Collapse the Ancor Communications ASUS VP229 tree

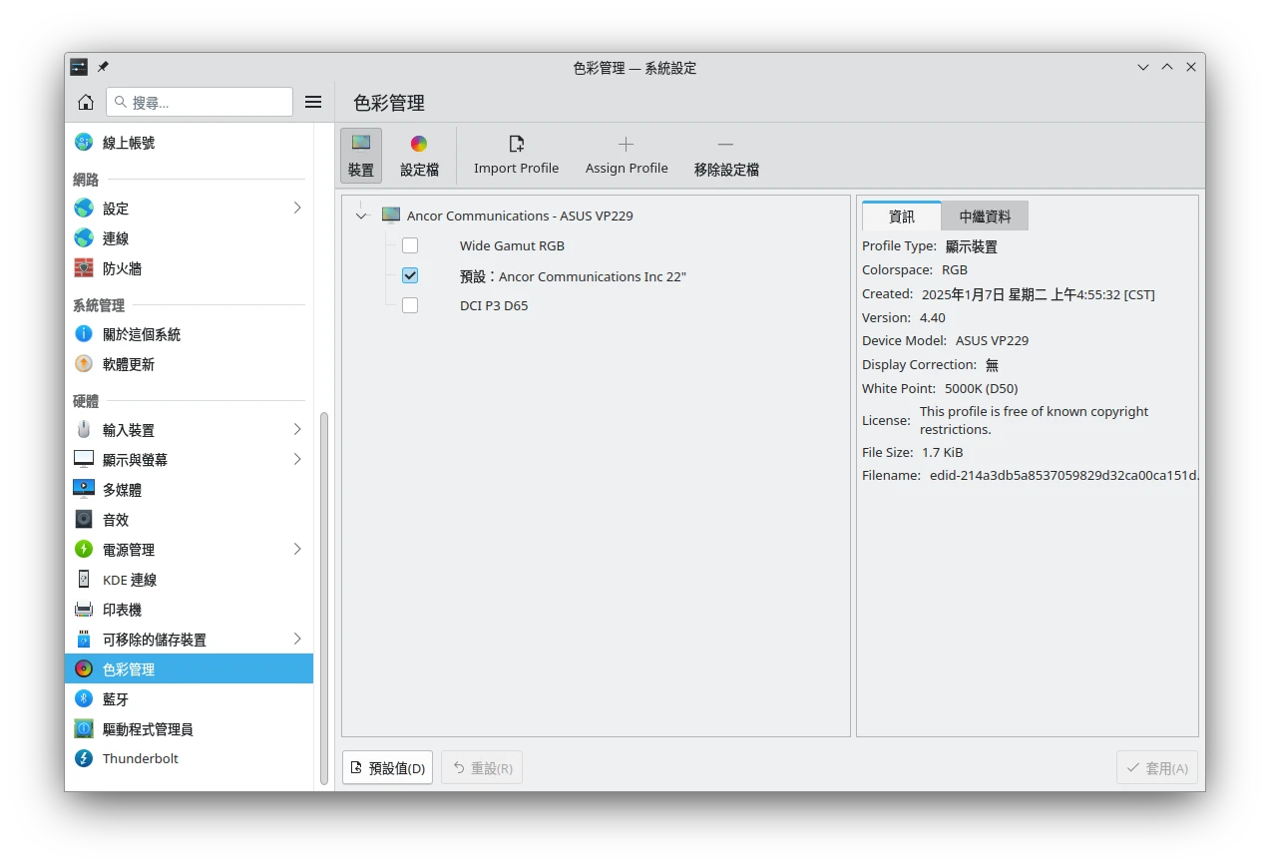[x=361, y=216]
